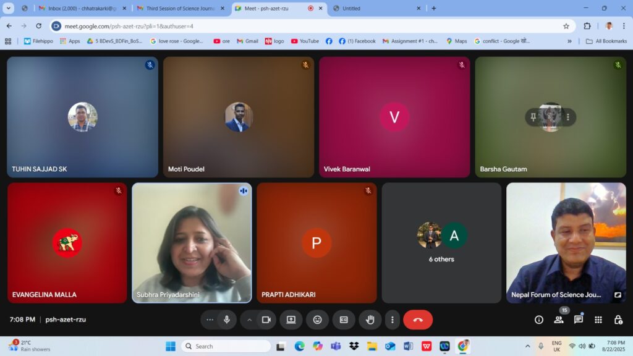Open the Maps bookmark
Viewport: 633px width, 356px height.
[457, 41]
